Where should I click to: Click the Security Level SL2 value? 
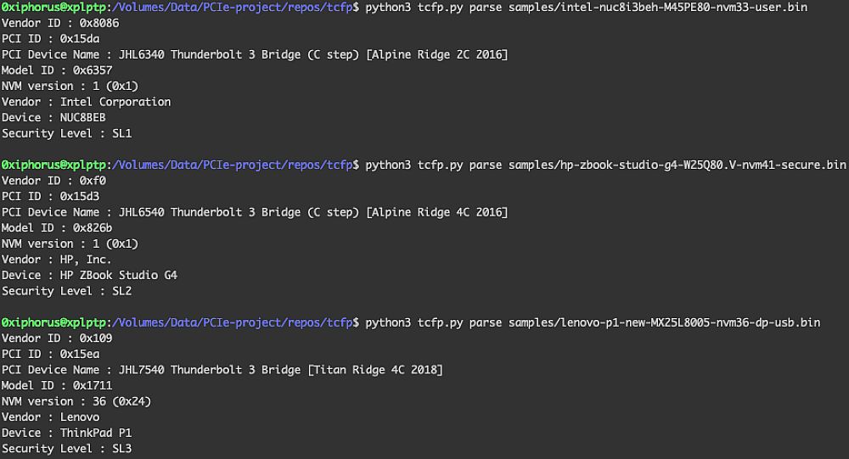pyautogui.click(x=121, y=291)
